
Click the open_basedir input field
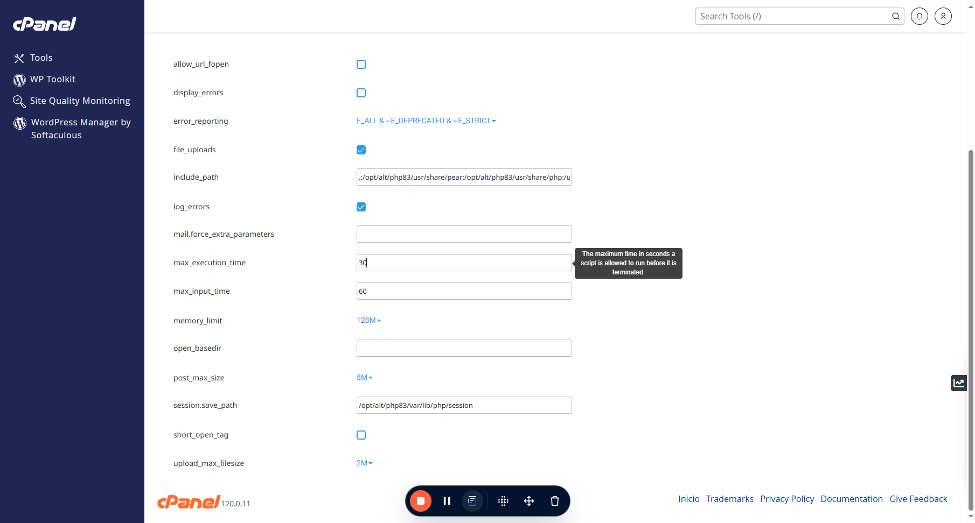point(464,348)
